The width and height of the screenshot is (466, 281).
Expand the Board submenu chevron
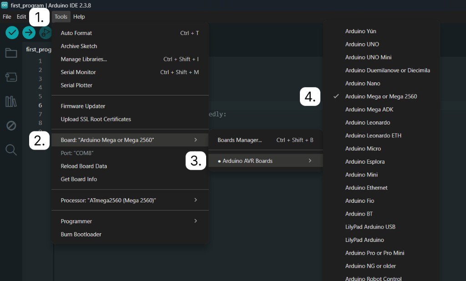196,140
